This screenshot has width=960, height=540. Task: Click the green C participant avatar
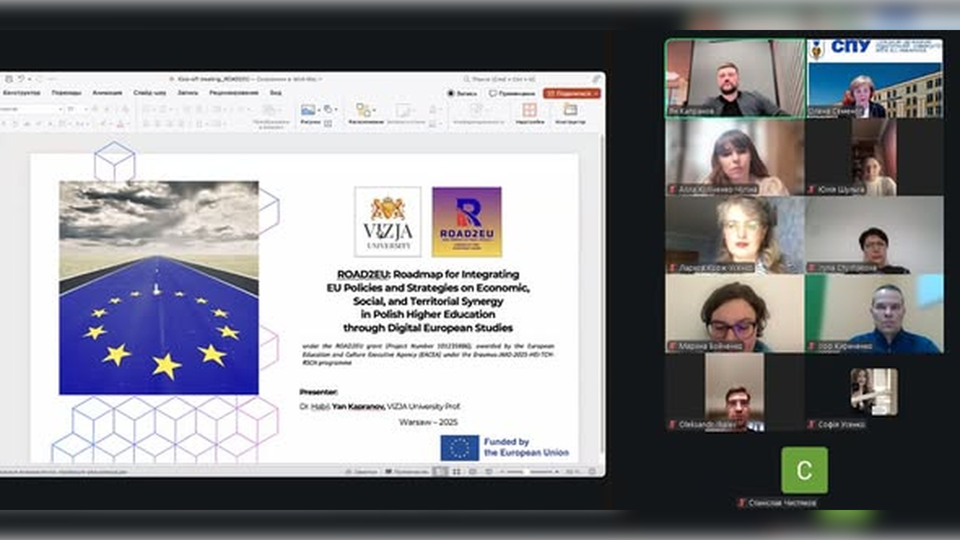pos(804,470)
